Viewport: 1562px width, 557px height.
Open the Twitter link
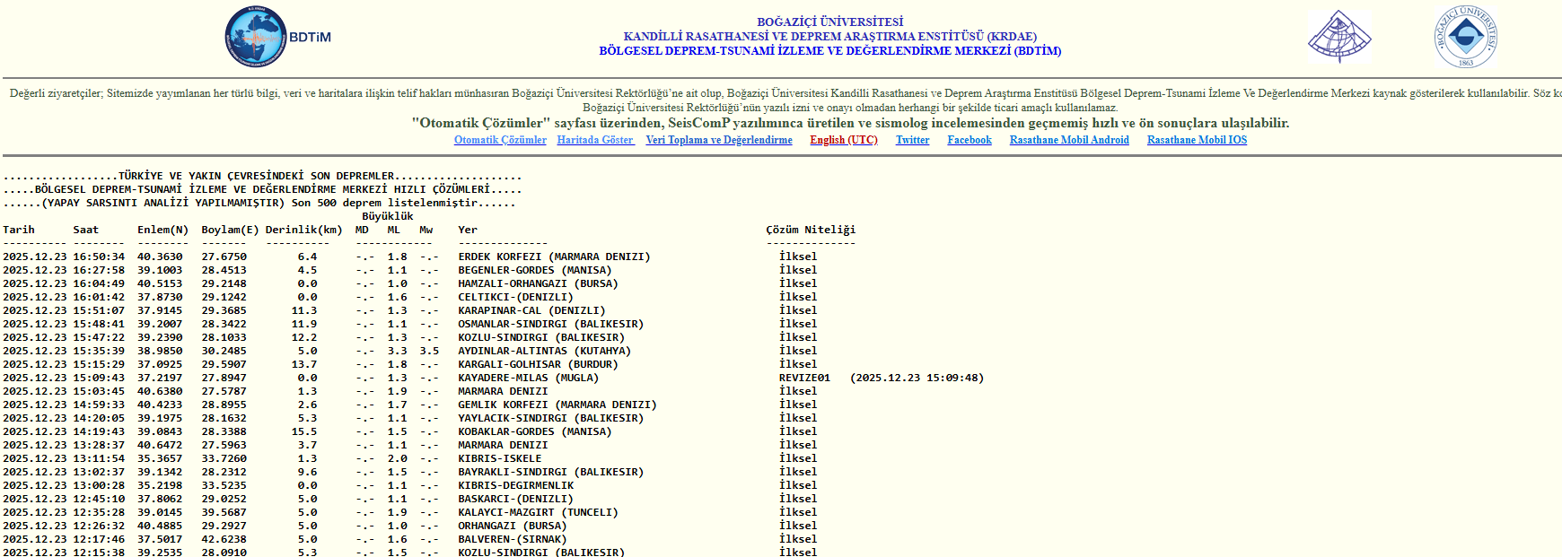[912, 140]
